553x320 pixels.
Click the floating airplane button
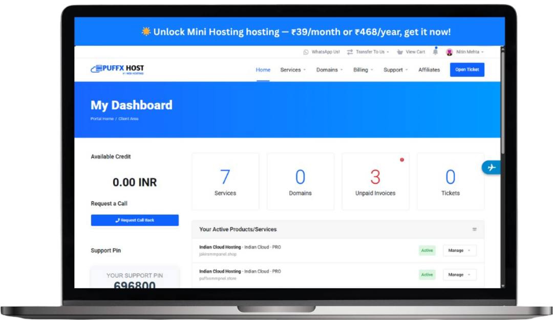491,168
